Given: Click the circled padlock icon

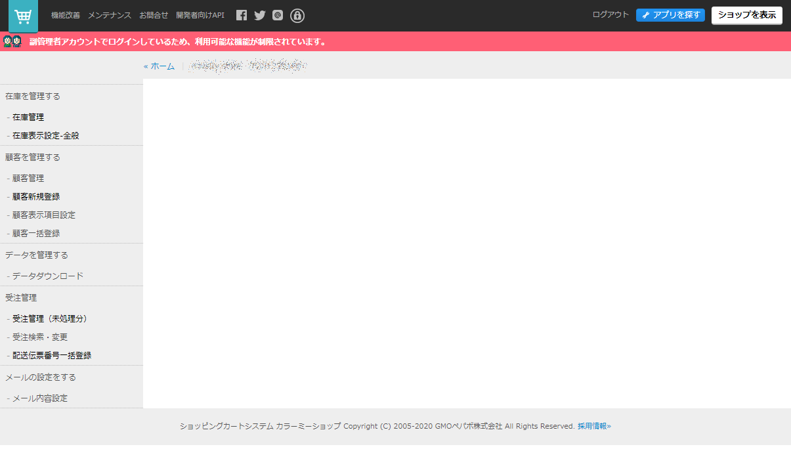Looking at the screenshot, I should pos(297,16).
